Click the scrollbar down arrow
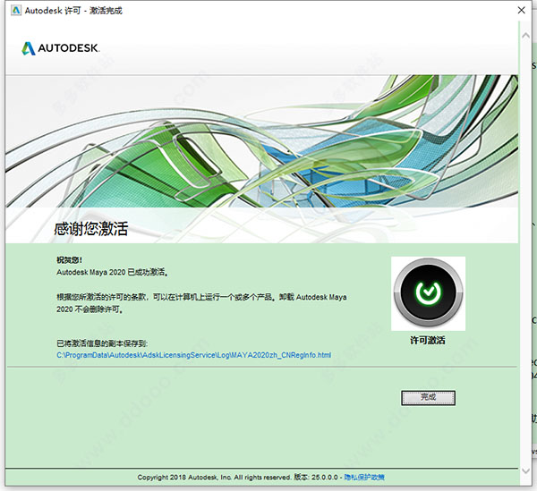The height and width of the screenshot is (491, 537). 525,471
